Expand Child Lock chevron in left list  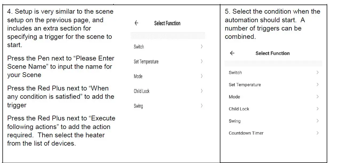click(x=202, y=91)
